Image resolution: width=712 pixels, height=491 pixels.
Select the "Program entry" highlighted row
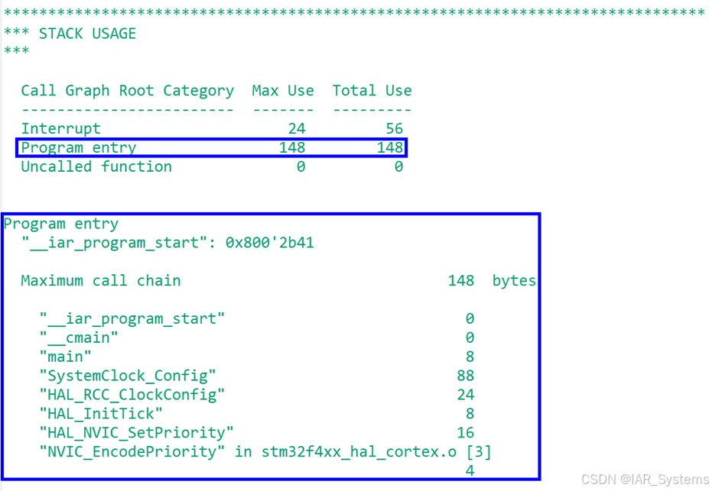[x=78, y=147]
